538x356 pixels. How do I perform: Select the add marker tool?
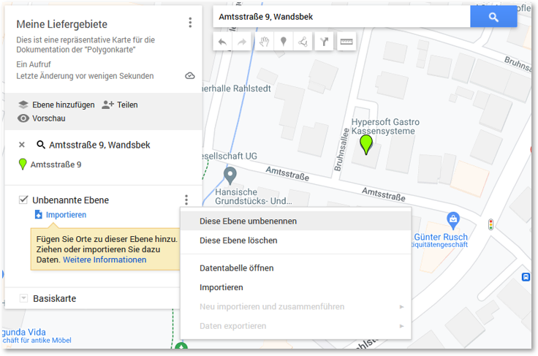[284, 42]
